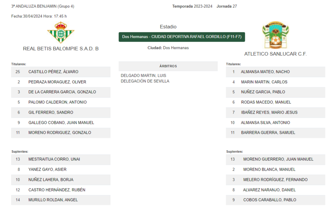
Task: Select GALLEGO COBANO, JUAN MANUEL row
Action: pos(60,122)
